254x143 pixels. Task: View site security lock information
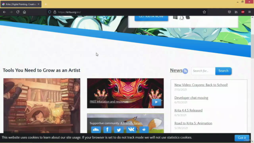[x=55, y=12]
